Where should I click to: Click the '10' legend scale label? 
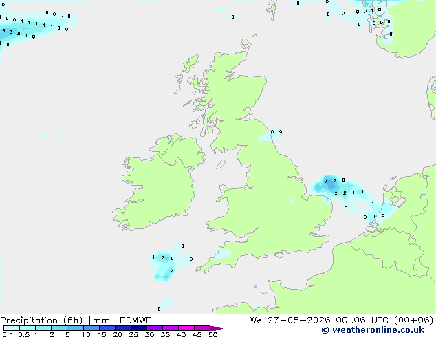pos(86,334)
